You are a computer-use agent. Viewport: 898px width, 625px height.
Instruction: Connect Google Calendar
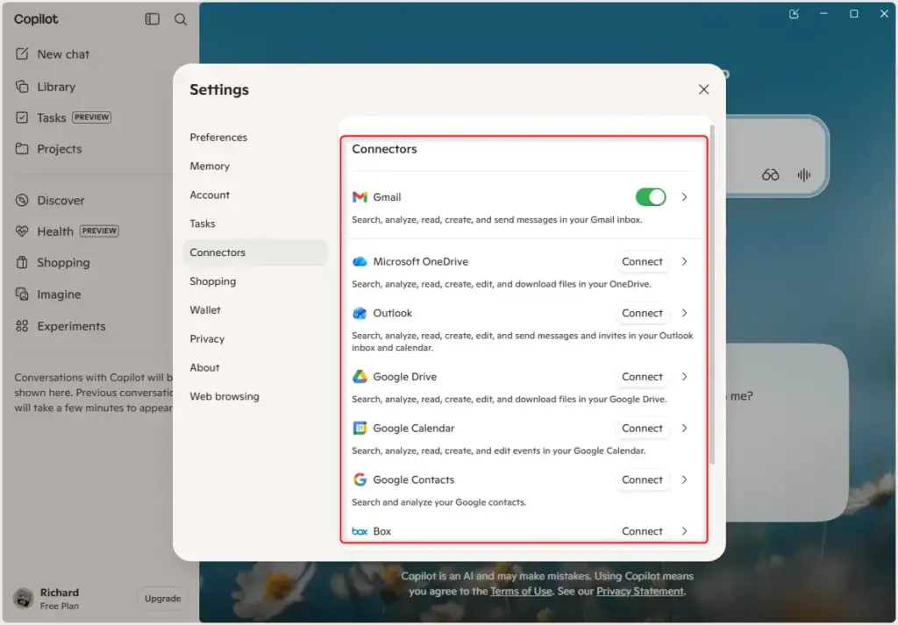pyautogui.click(x=642, y=428)
